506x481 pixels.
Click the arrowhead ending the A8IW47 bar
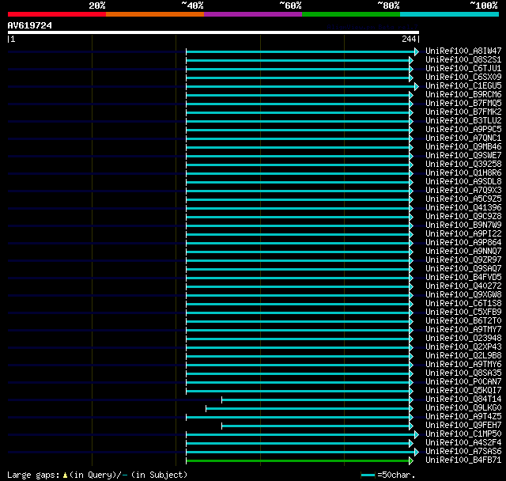417,51
